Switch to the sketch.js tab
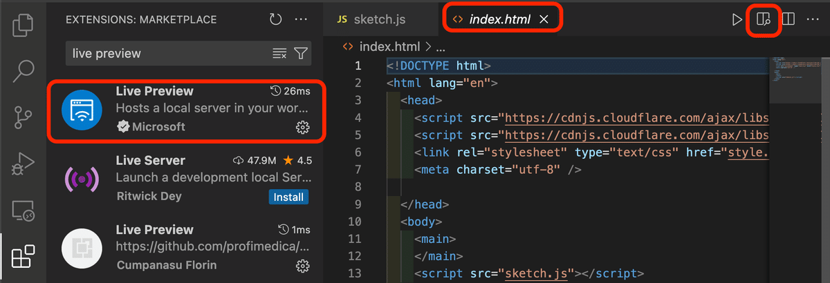This screenshot has width=830, height=283. tap(381, 19)
